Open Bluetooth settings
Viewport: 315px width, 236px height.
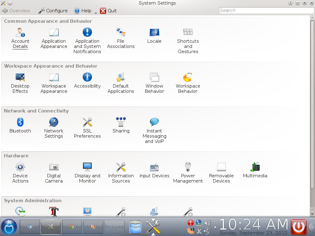pyautogui.click(x=20, y=125)
